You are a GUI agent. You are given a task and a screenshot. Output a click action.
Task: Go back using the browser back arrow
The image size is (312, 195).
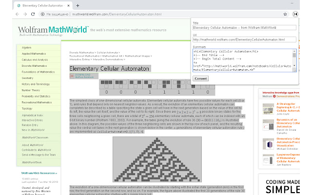(x=18, y=14)
